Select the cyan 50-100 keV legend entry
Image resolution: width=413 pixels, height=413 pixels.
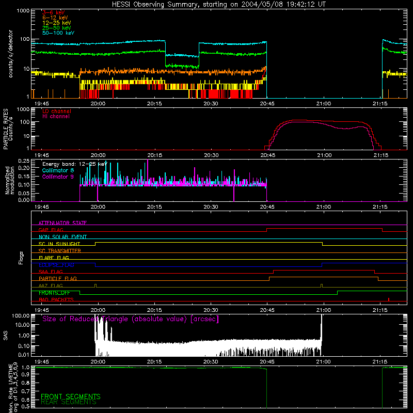58,33
